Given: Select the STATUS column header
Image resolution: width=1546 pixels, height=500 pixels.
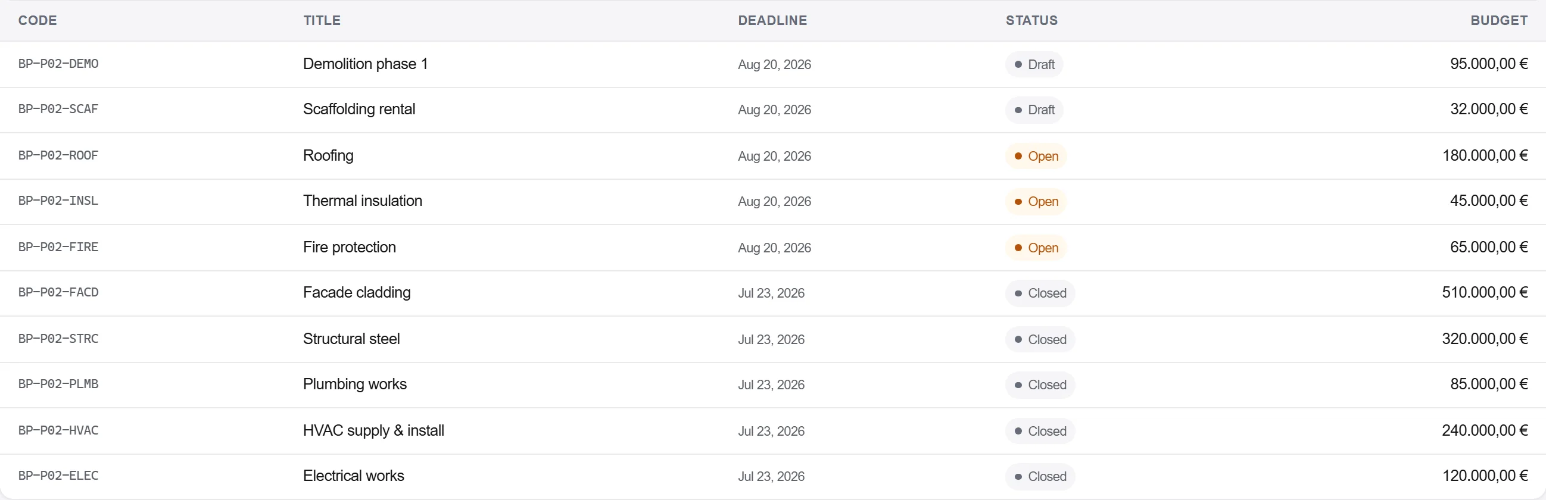Looking at the screenshot, I should pyautogui.click(x=1031, y=20).
